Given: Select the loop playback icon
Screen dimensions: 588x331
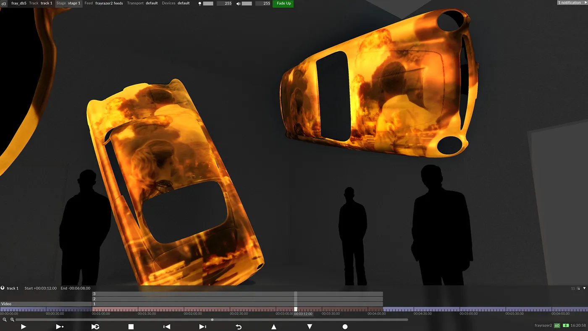Looking at the screenshot, I should pos(95,326).
